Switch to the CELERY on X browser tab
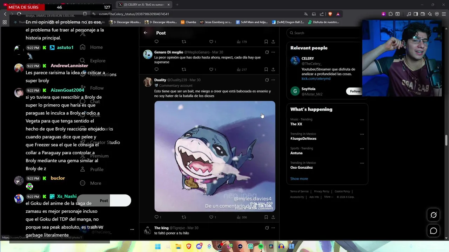This screenshot has width=449, height=252. pyautogui.click(x=144, y=5)
